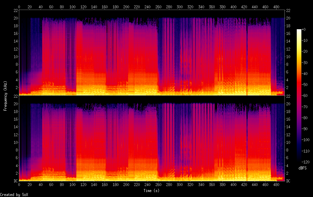Click the "dBFS" legend unit label
313x197 pixels.
[x=302, y=168]
